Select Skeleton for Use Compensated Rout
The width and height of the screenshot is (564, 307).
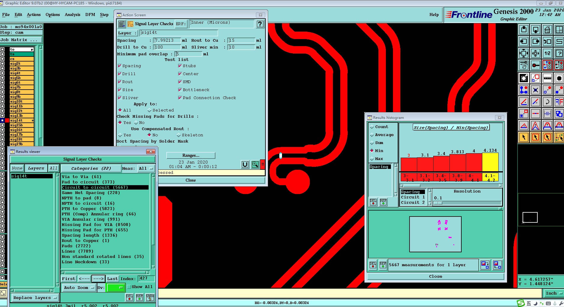tap(179, 135)
